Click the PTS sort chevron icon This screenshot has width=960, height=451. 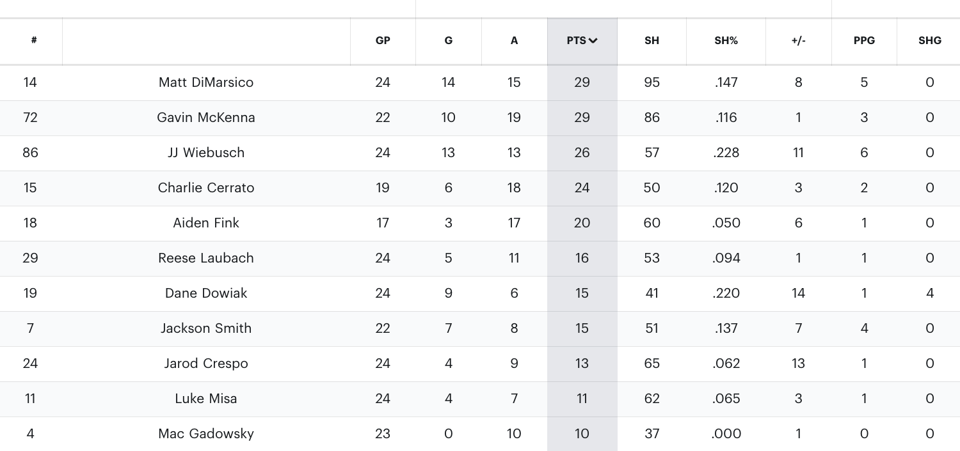[593, 41]
